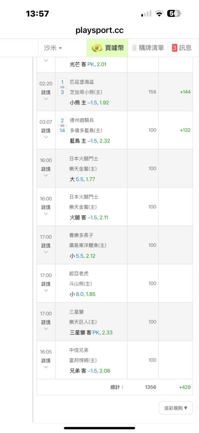Click the playsport.cc address bar
Screen dimensions: 199x433
(x=99, y=30)
